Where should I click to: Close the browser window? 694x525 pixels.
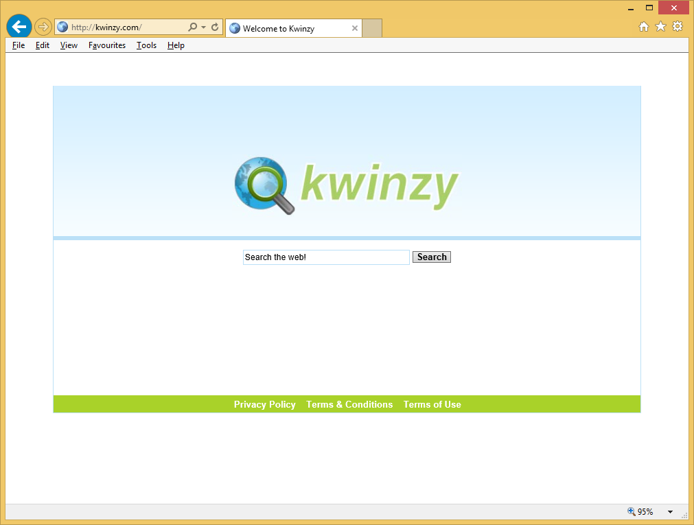(673, 8)
